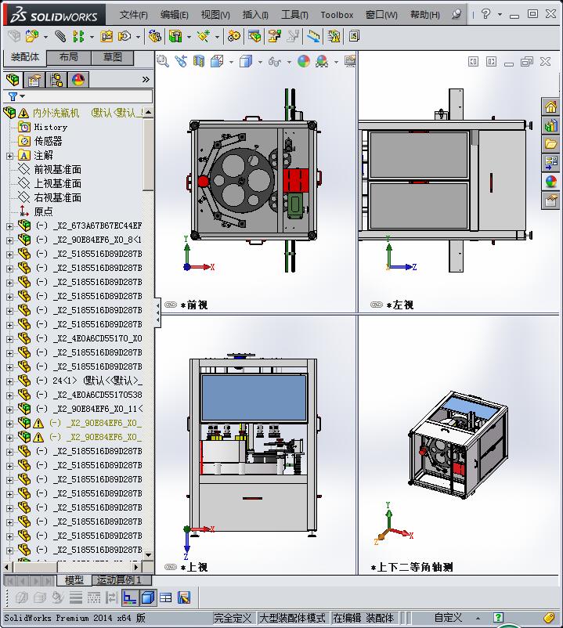
Task: Expand the 注解 tree node
Action: point(9,156)
